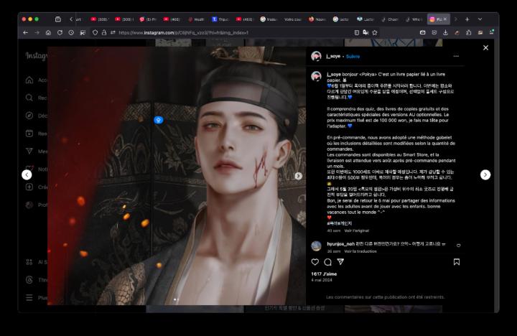Switch to the Health browser tab

(196, 19)
